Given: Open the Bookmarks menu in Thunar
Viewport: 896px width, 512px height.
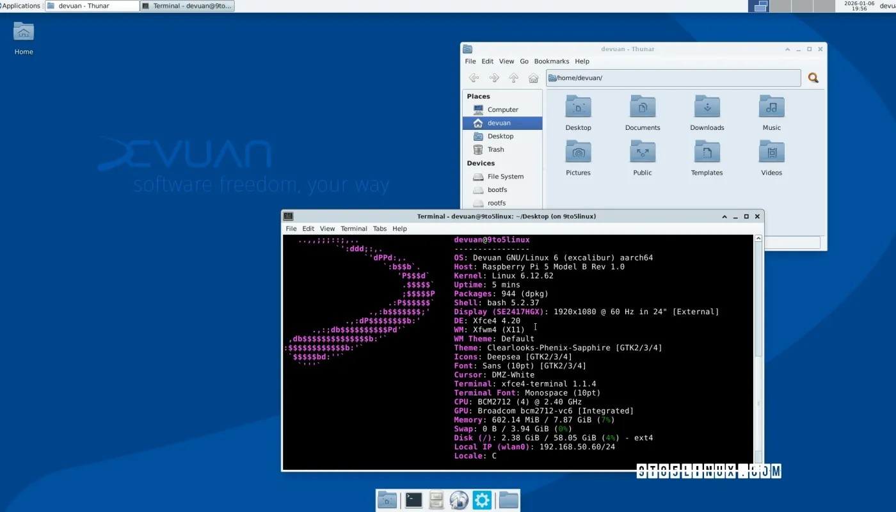Looking at the screenshot, I should coord(551,61).
